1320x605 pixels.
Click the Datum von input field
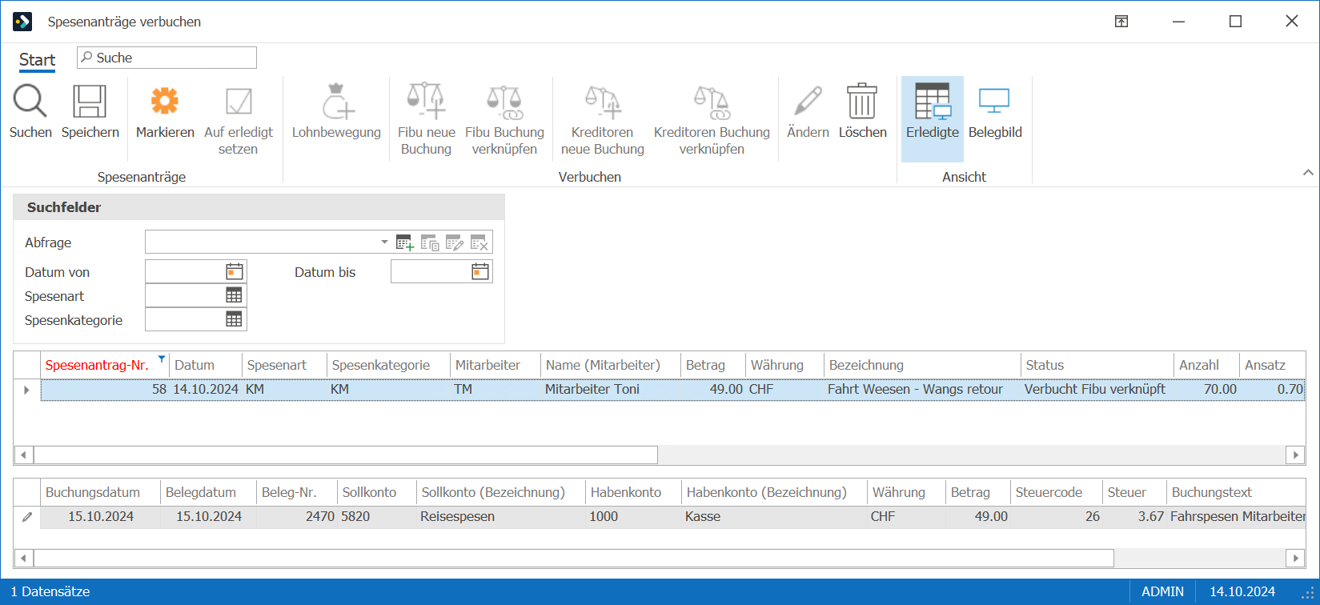(x=185, y=271)
